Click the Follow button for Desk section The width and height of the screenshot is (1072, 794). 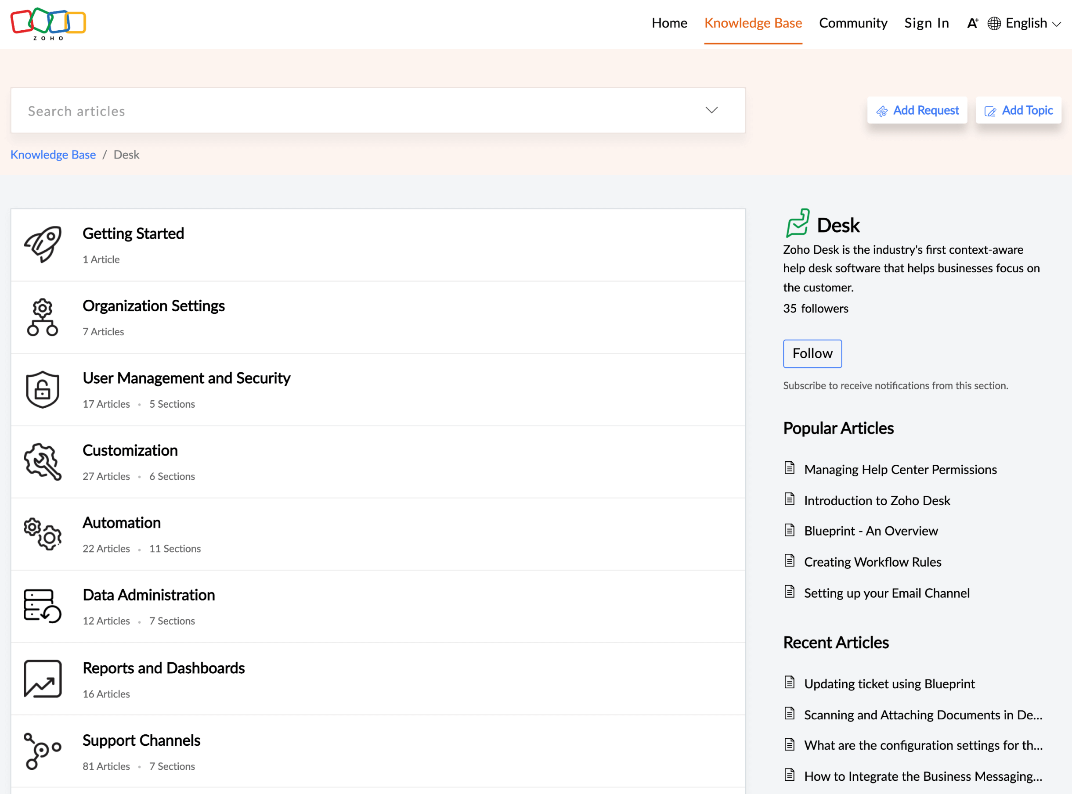pyautogui.click(x=812, y=354)
